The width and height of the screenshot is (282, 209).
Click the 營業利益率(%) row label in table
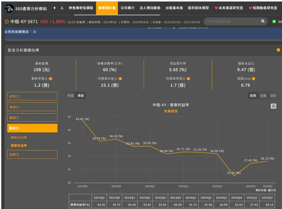point(80,205)
